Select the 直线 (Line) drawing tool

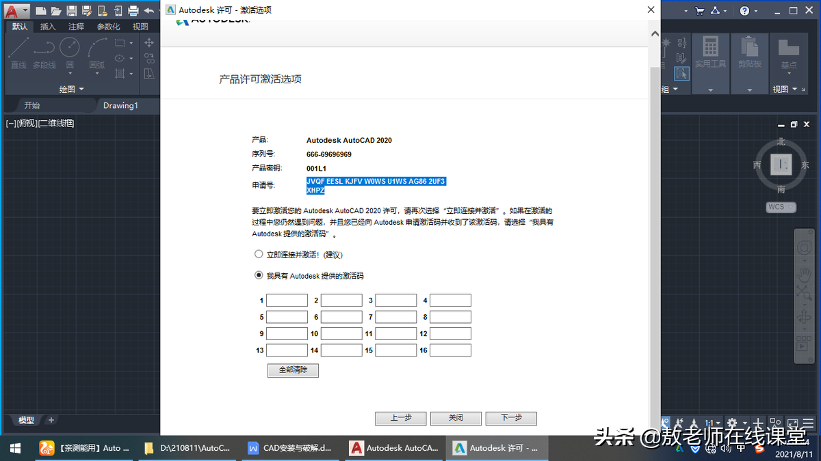19,51
